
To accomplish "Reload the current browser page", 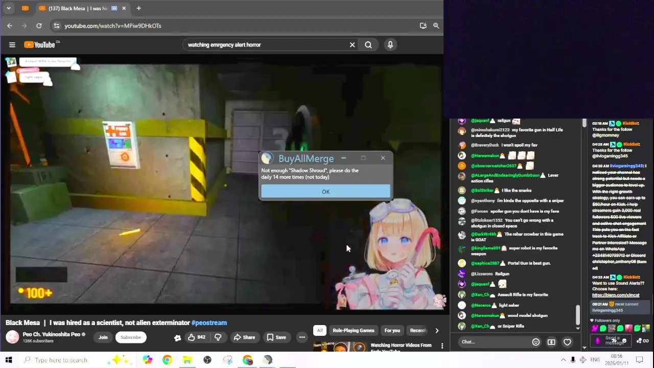I will [39, 26].
